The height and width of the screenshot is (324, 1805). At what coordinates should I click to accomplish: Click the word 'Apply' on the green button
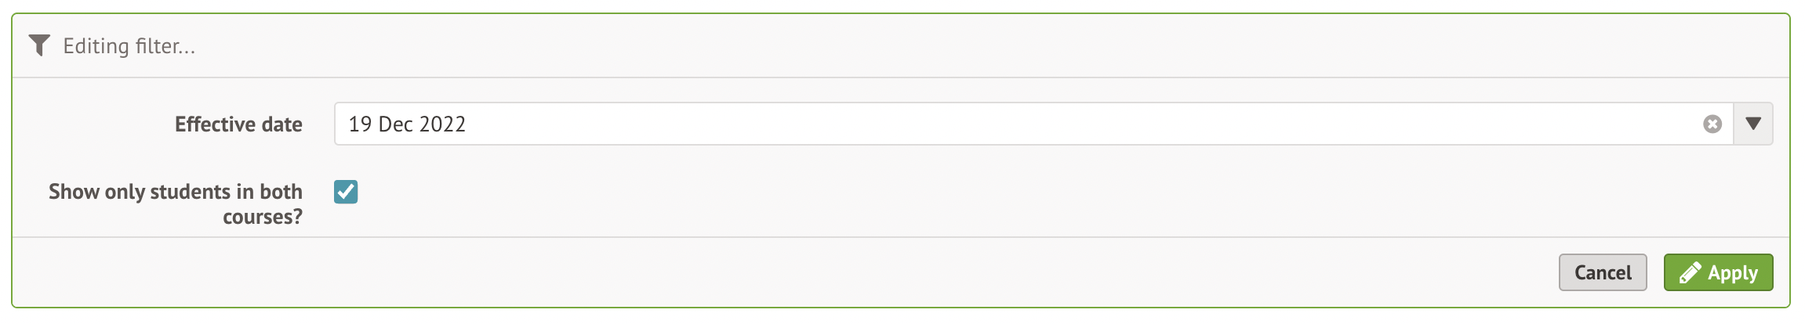tap(1733, 273)
